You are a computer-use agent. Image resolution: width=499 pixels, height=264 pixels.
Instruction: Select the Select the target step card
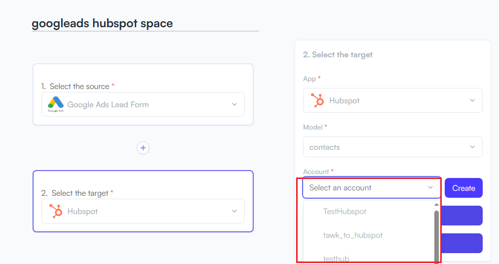click(143, 201)
